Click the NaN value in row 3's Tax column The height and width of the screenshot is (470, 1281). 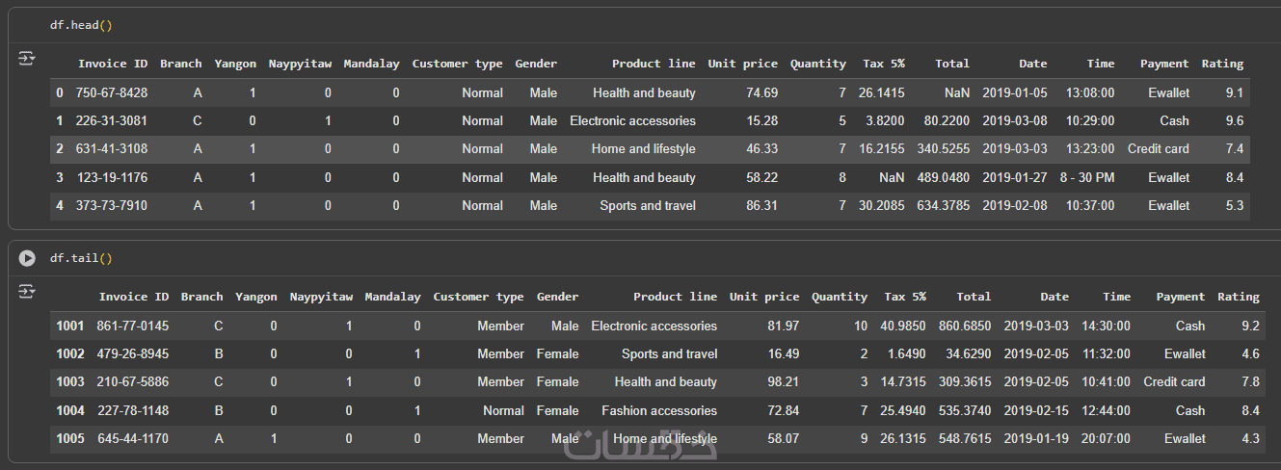click(x=891, y=177)
